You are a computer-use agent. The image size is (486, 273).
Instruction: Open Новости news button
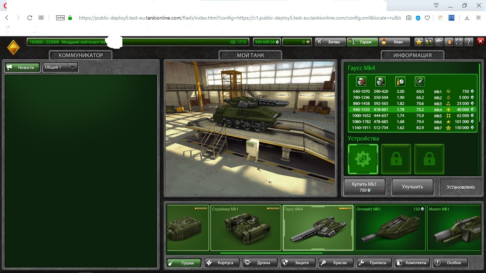22,67
